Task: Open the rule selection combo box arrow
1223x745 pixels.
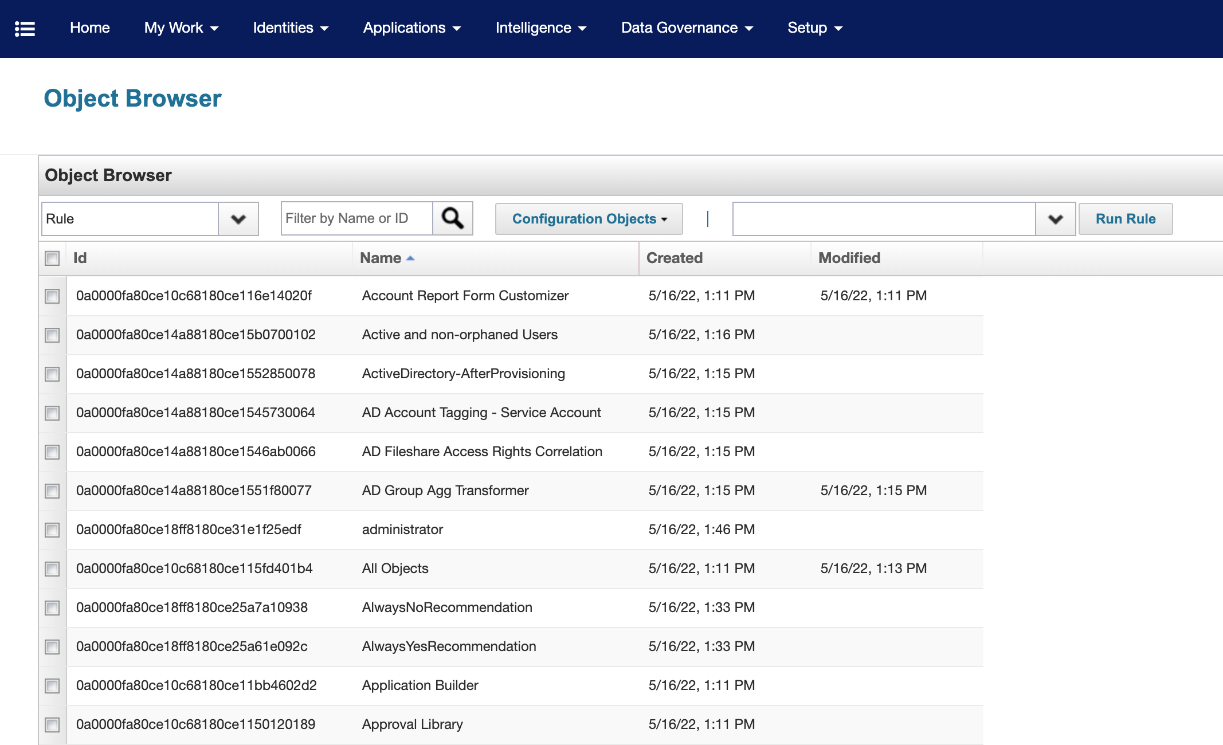Action: [x=1055, y=219]
